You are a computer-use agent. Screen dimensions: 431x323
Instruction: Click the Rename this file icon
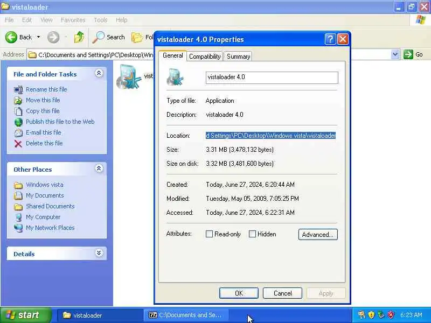click(x=18, y=89)
